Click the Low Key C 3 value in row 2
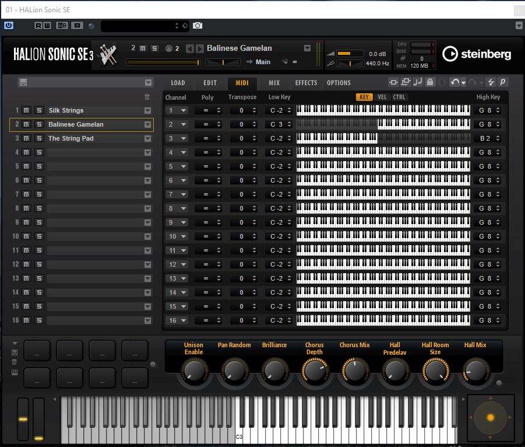 (x=277, y=124)
